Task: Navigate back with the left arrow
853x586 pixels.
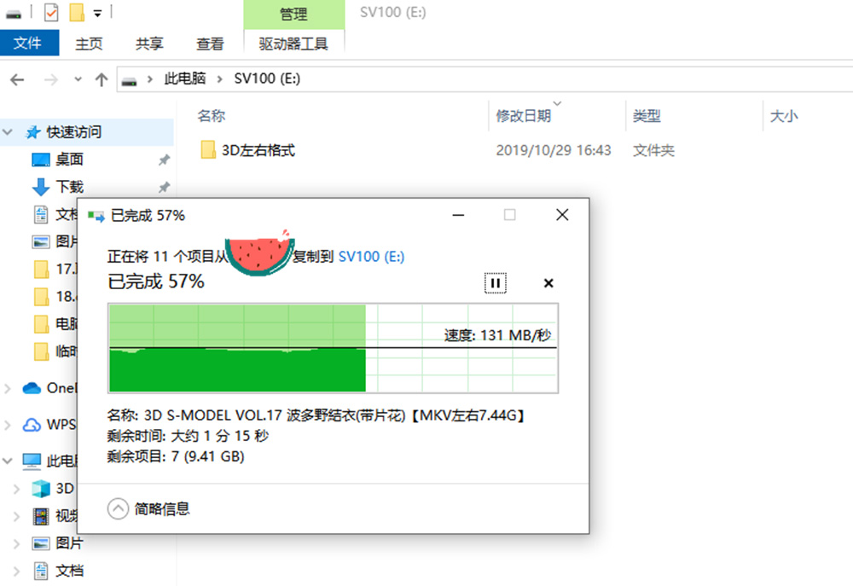Action: (x=17, y=80)
